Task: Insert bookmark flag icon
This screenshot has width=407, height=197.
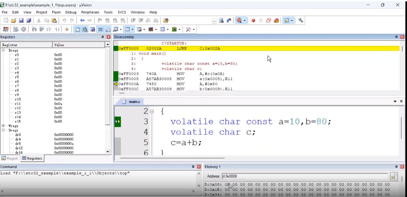Action: [100, 20]
